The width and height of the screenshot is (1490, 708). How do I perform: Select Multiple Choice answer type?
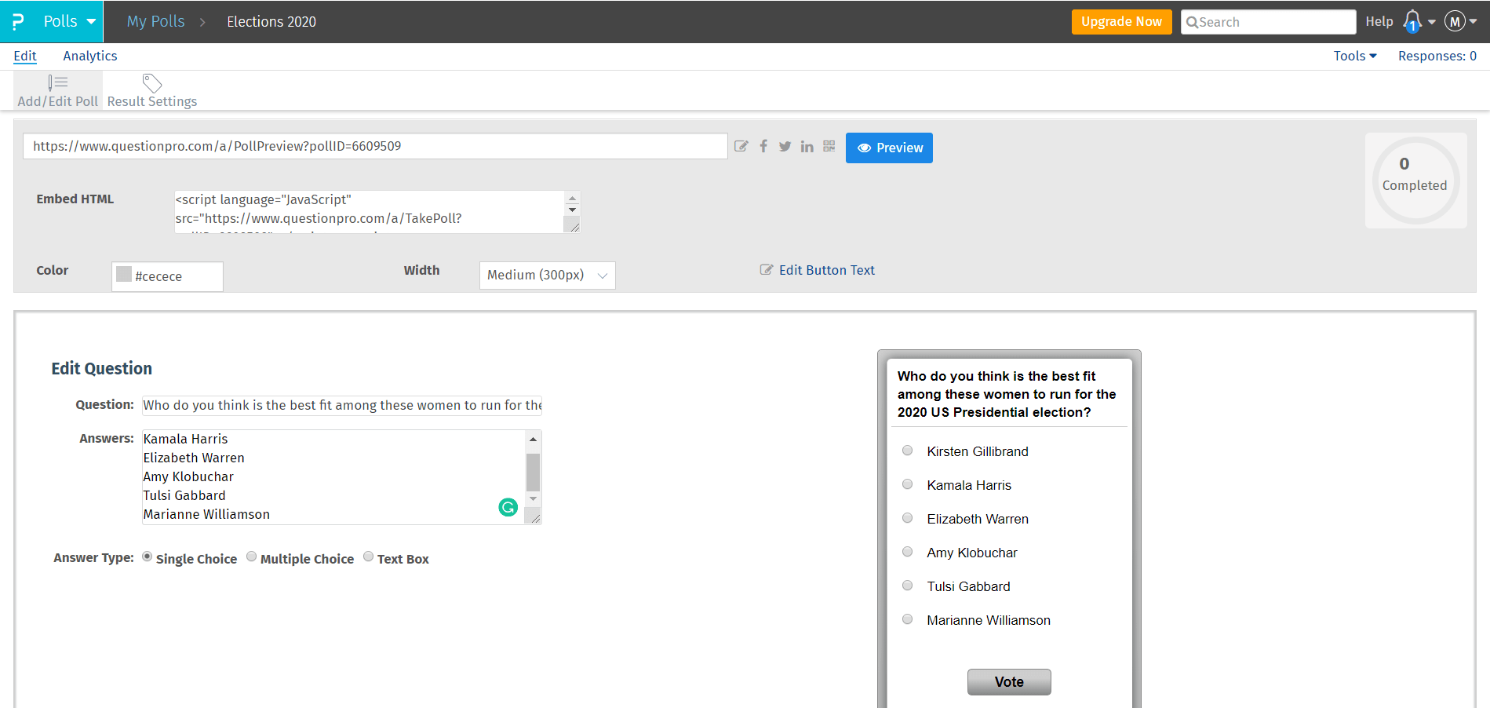(252, 557)
